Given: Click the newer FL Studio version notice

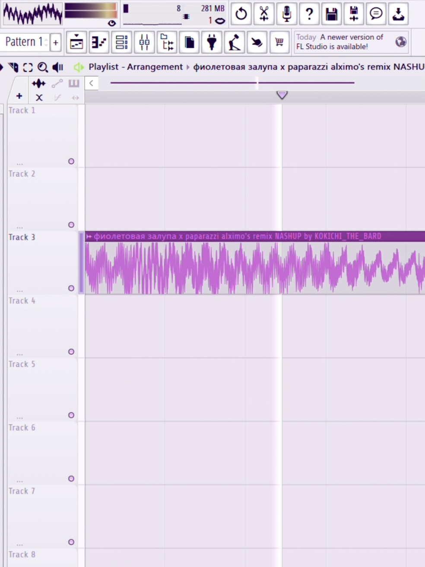Looking at the screenshot, I should (340, 42).
